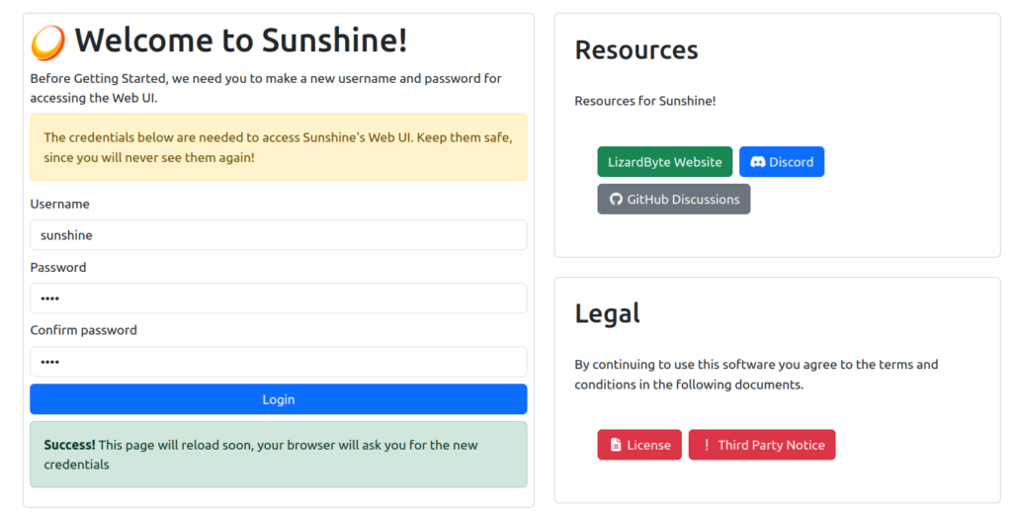This screenshot has width=1012, height=513.
Task: Submit the form with Login button
Action: (278, 399)
